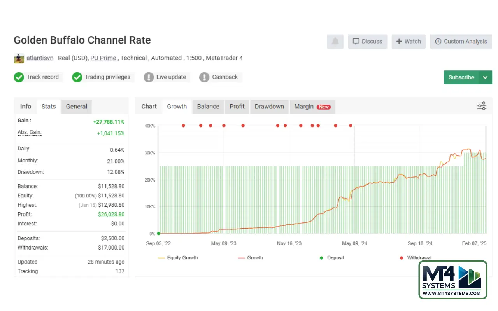
Task: Expand the Subscribe dropdown arrow
Action: click(x=485, y=77)
